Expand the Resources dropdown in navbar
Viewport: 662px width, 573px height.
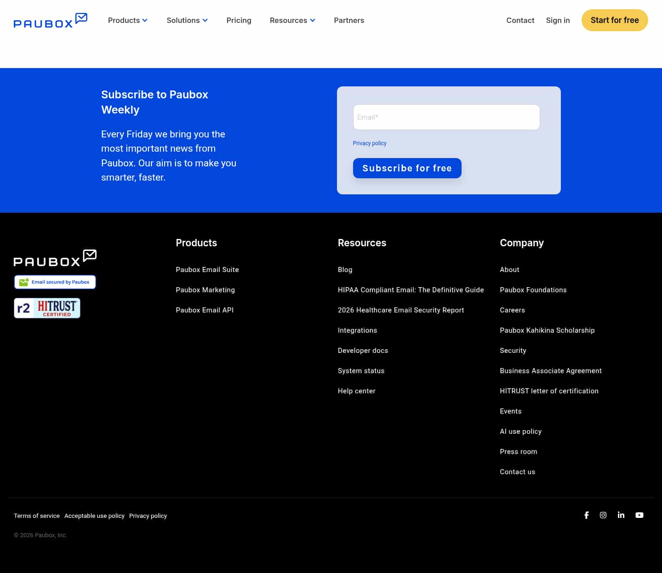tap(292, 20)
